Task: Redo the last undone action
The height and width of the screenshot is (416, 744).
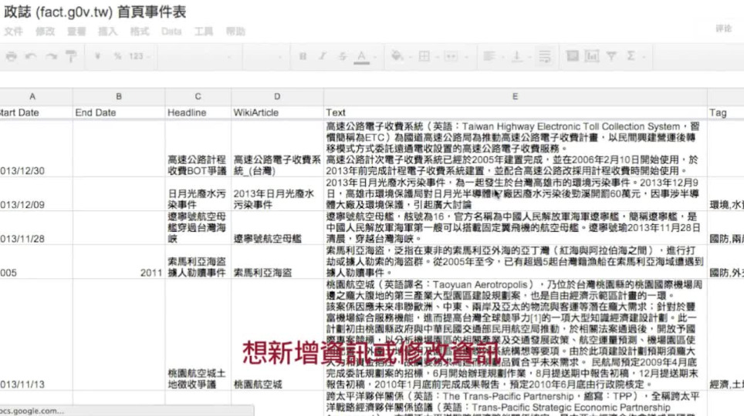Action: (x=52, y=56)
